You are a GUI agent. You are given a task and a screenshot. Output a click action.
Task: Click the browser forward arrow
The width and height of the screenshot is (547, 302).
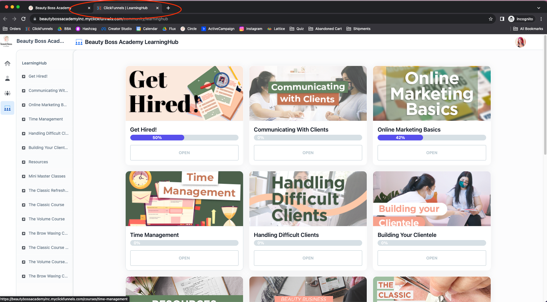click(14, 19)
